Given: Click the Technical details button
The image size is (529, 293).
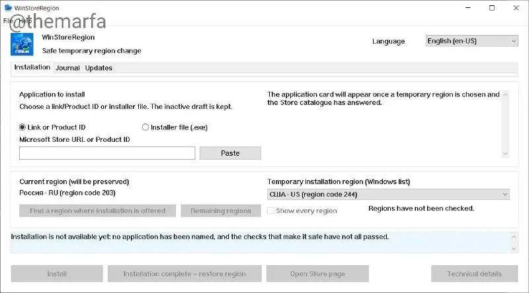Looking at the screenshot, I should (474, 274).
